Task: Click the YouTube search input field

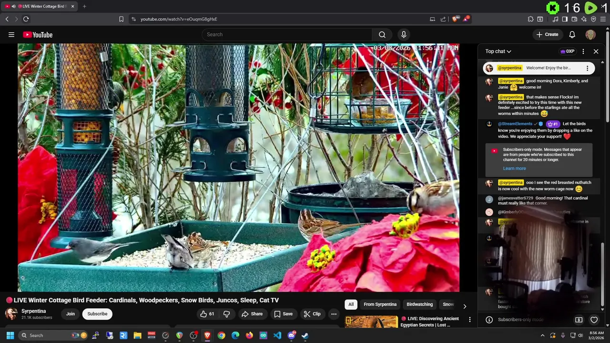Action: pos(287,34)
